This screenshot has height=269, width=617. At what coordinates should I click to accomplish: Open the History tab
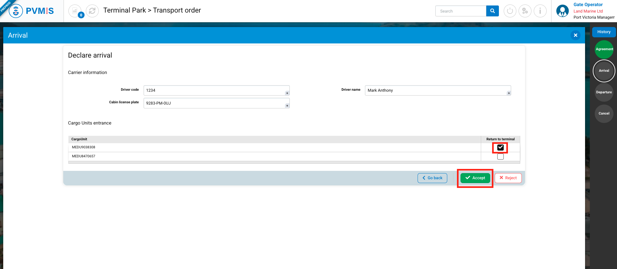pyautogui.click(x=604, y=32)
